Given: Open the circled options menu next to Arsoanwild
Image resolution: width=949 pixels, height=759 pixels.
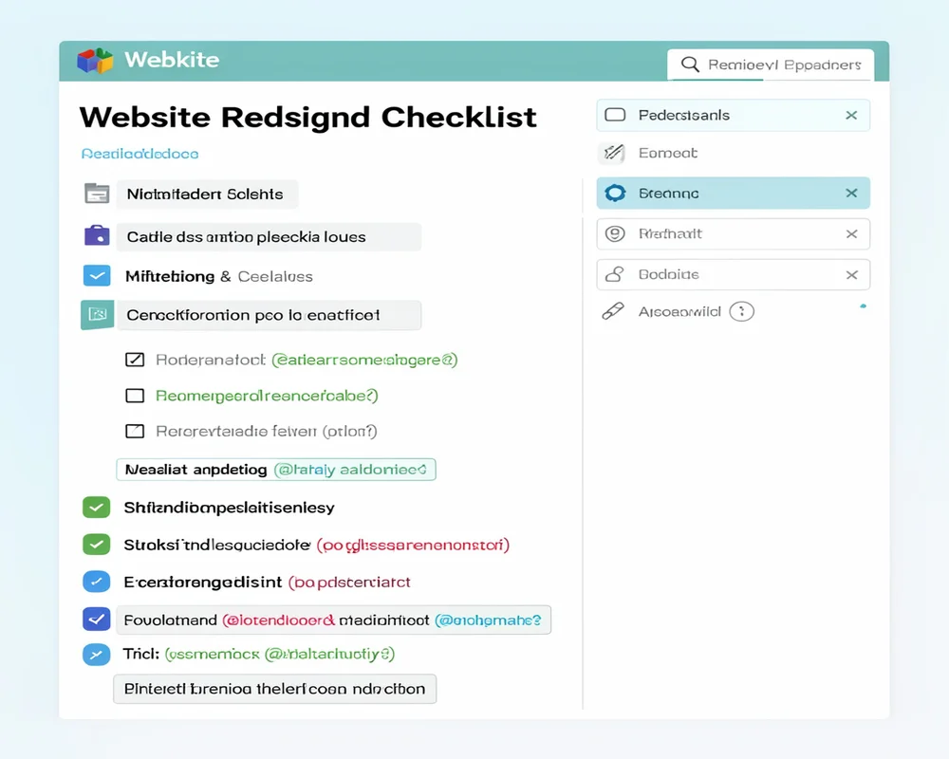Looking at the screenshot, I should 743,310.
